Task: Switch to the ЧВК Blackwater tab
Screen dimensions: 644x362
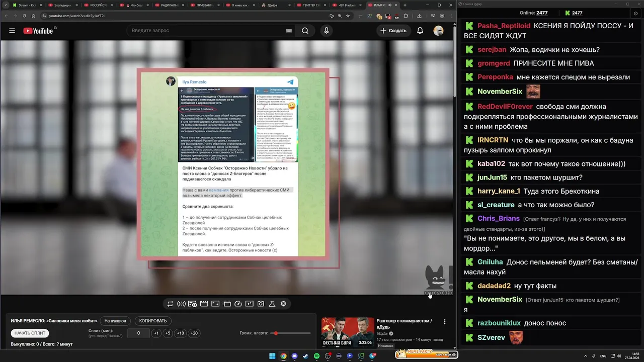Action: 347,5
